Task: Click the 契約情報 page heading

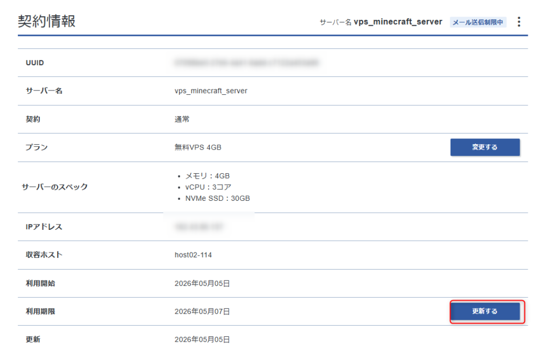Action: tap(47, 21)
